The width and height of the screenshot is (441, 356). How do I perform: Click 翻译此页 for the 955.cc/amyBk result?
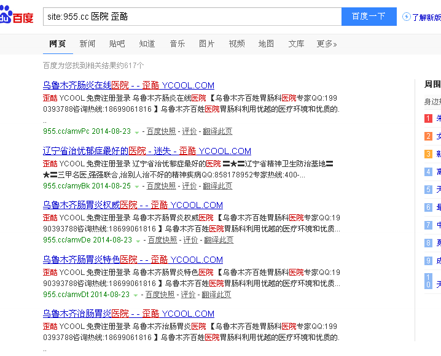(x=217, y=186)
